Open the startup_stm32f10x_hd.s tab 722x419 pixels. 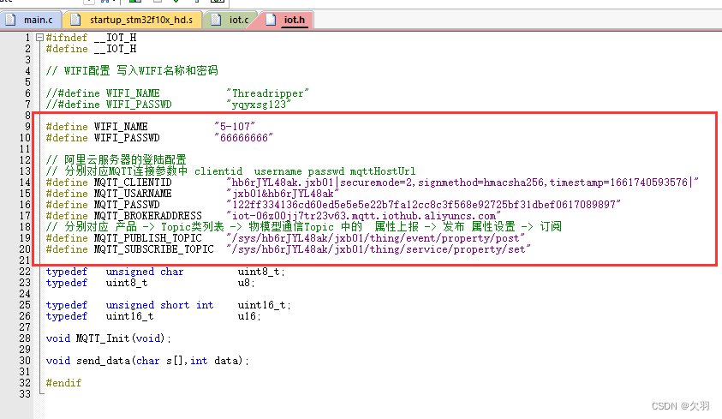click(x=133, y=20)
